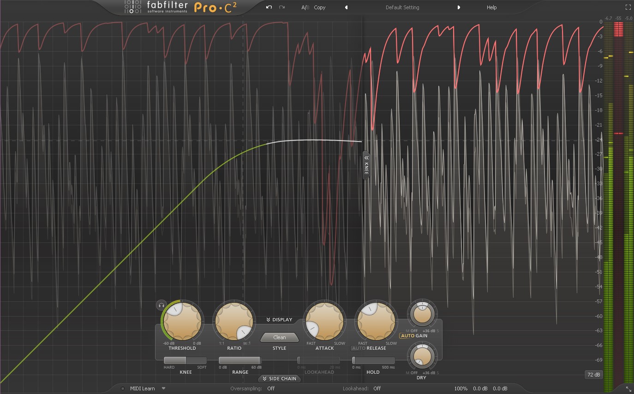
Task: Click the Attack knob
Action: coord(324,322)
